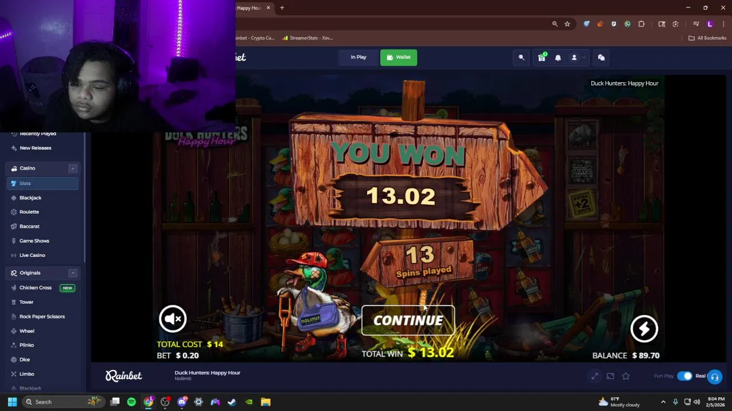
Task: Open Discord from taskbar
Action: pyautogui.click(x=182, y=402)
